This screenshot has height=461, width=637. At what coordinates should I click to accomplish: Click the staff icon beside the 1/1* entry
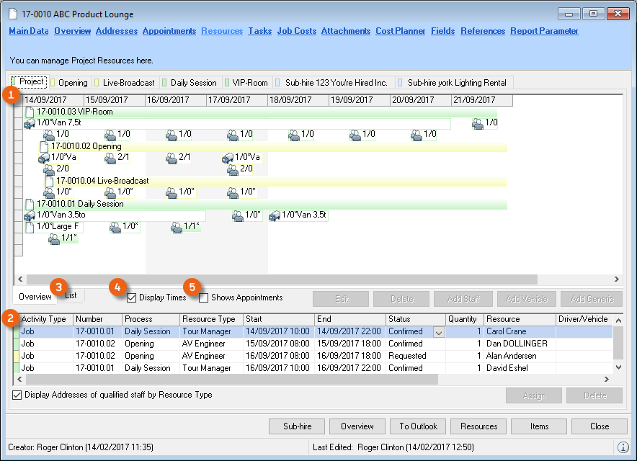coord(54,238)
